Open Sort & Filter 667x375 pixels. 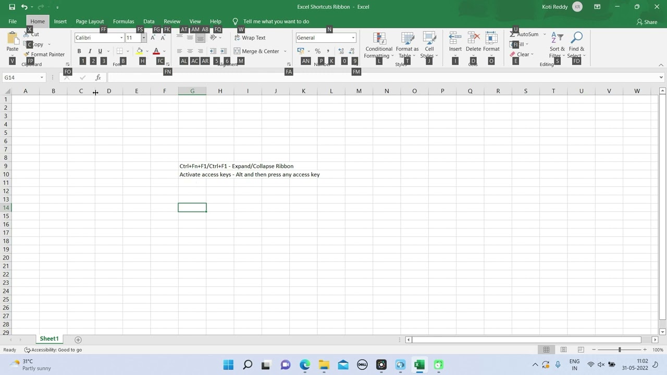point(557,45)
